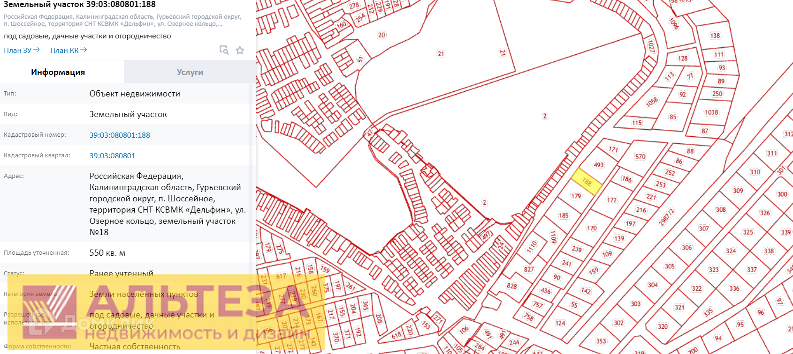
Task: Select parcel 828 on the map
Action: coord(512,286)
